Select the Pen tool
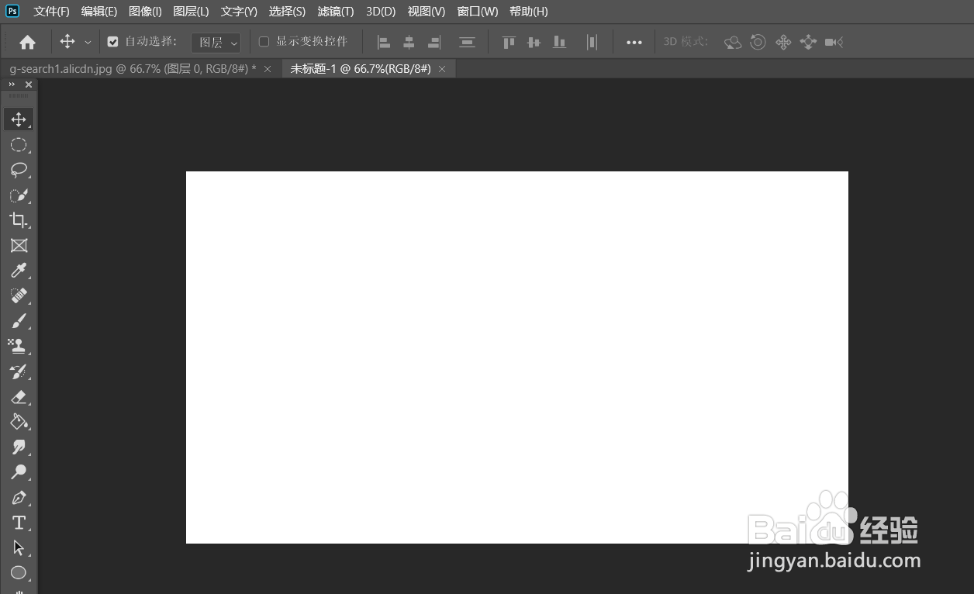The width and height of the screenshot is (974, 594). coord(19,498)
